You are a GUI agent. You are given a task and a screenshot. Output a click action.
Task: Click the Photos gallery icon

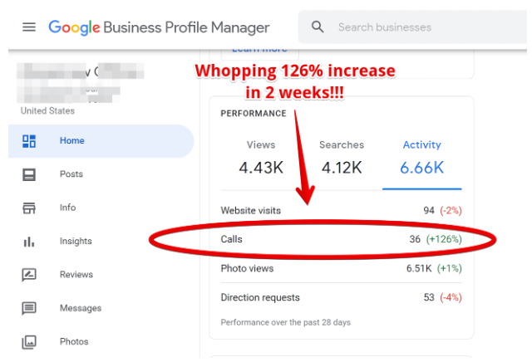point(29,341)
